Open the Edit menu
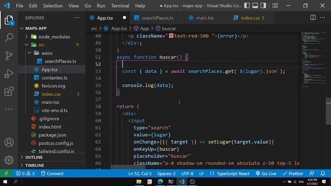The height and width of the screenshot is (186, 331). pos(33,6)
